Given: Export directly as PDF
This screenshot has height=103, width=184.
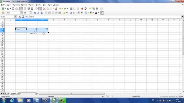Looking at the screenshot, I should (25, 9).
